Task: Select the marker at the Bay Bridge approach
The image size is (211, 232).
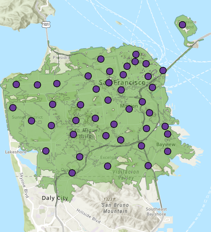Action: point(163,70)
